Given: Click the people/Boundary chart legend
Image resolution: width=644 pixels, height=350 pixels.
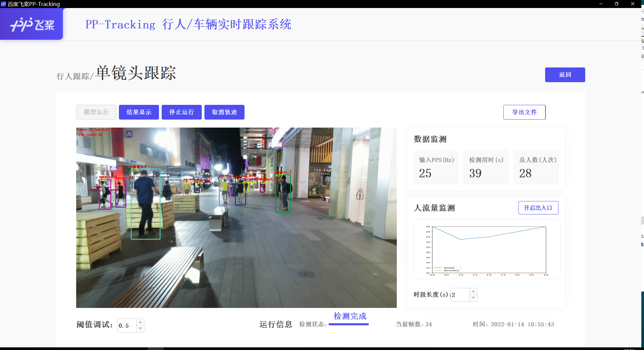Looking at the screenshot, I should [448, 269].
